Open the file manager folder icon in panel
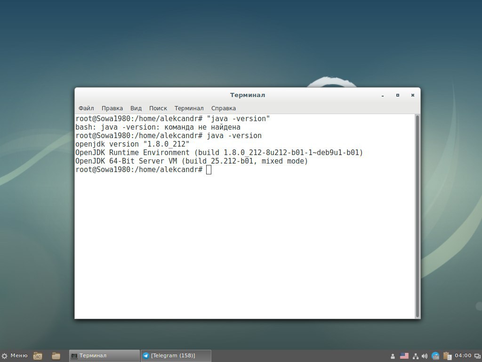 (x=56, y=356)
